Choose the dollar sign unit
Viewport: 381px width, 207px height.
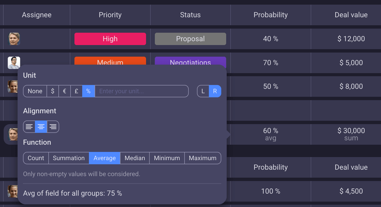point(53,91)
